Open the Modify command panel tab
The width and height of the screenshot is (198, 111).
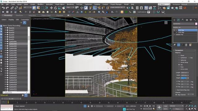[179, 20]
